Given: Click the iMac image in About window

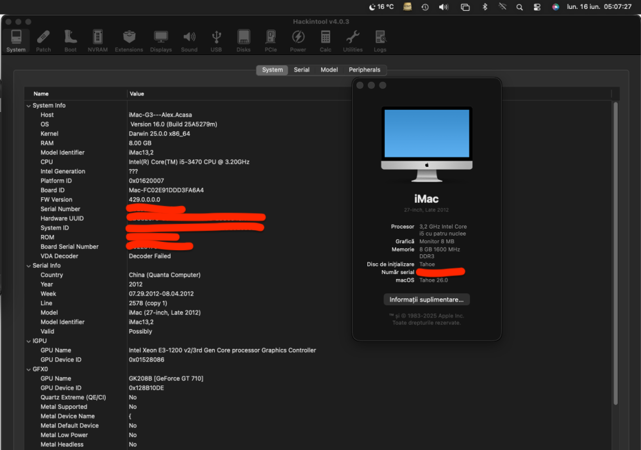Looking at the screenshot, I should (426, 144).
